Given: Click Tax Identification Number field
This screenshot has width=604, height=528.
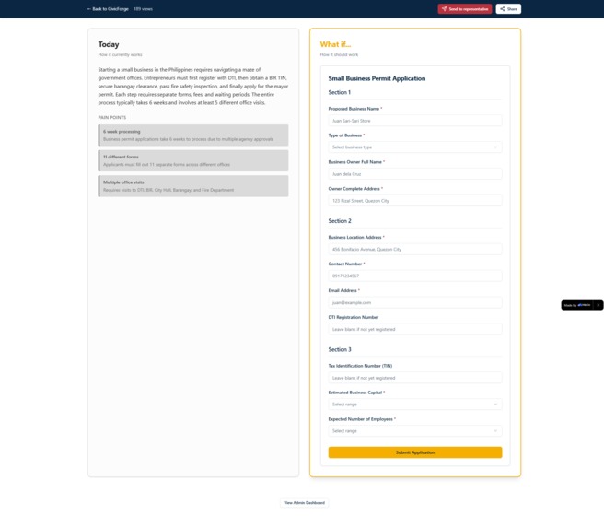Looking at the screenshot, I should (x=415, y=378).
